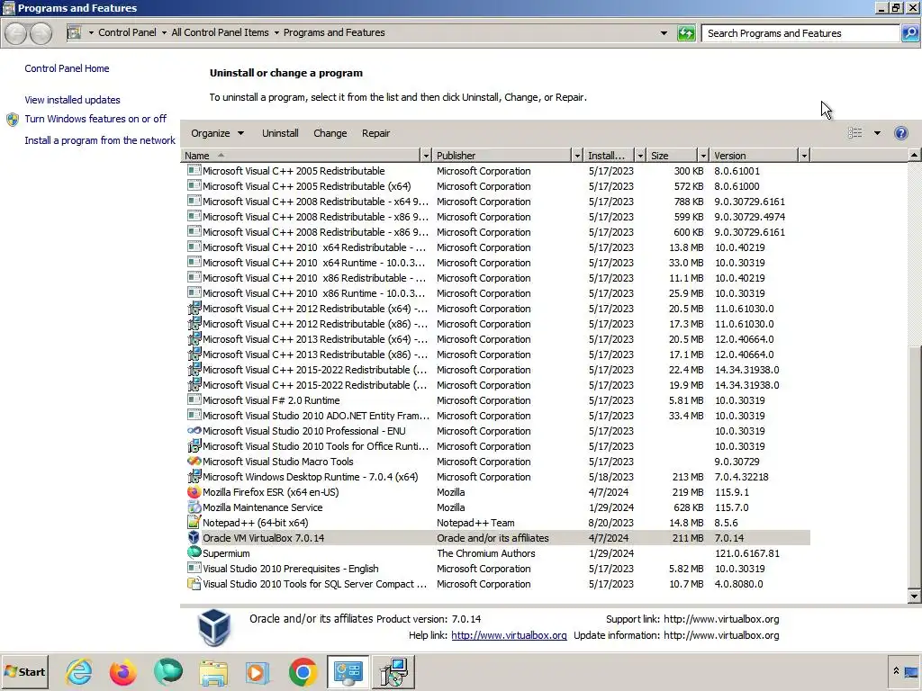This screenshot has width=922, height=691.
Task: Click the Oracle VM VirtualBox row icon
Action: [x=194, y=538]
